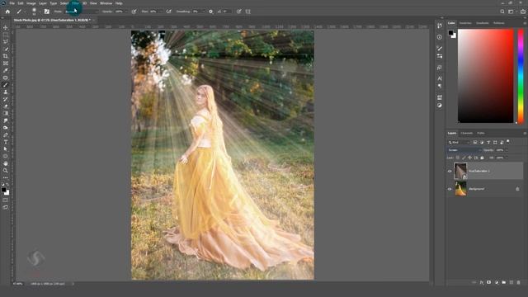The image size is (528, 297).
Task: Select the Move tool
Action: [6, 27]
